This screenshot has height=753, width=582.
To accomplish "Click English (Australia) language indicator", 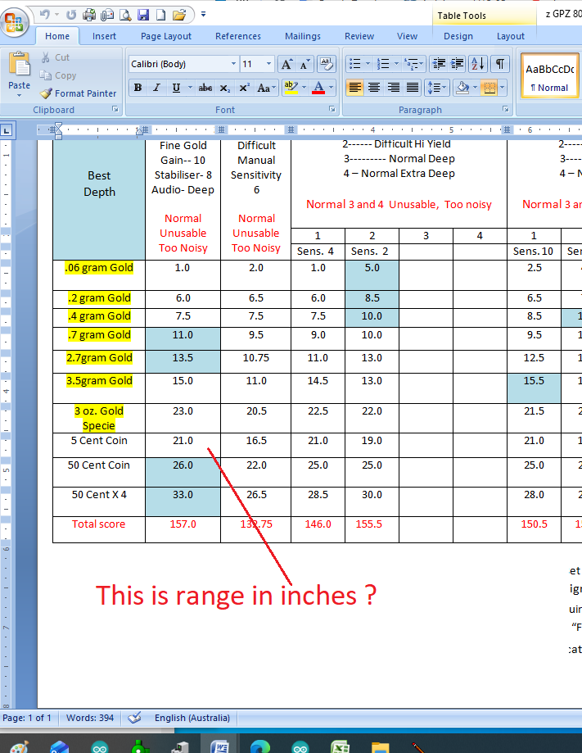I will [192, 718].
